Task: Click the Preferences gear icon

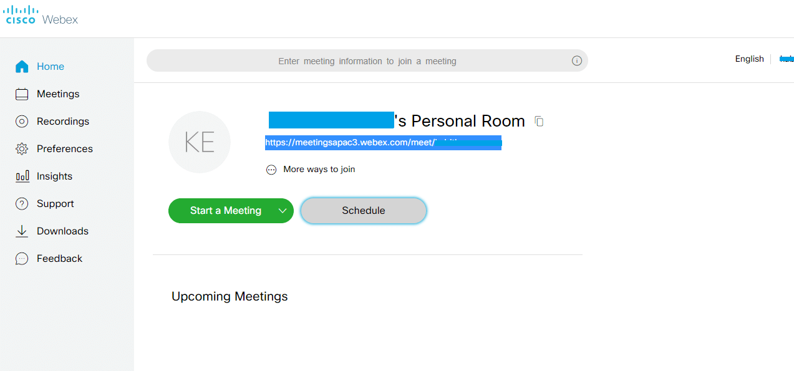Action: coord(22,149)
